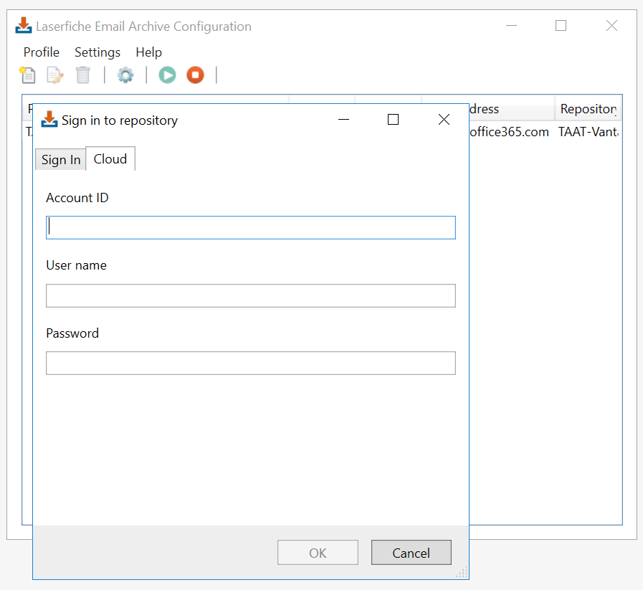Screen dimensions: 643x590
Task: Confirm sign in with the OK button
Action: pos(318,553)
